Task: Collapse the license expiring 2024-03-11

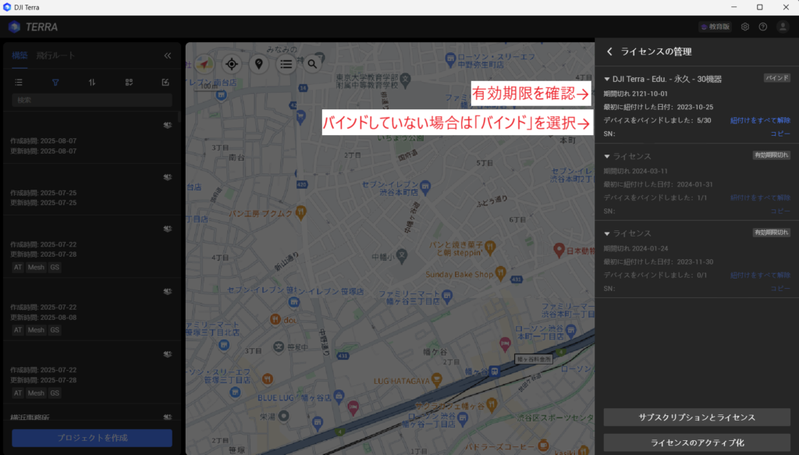Action: click(x=608, y=157)
